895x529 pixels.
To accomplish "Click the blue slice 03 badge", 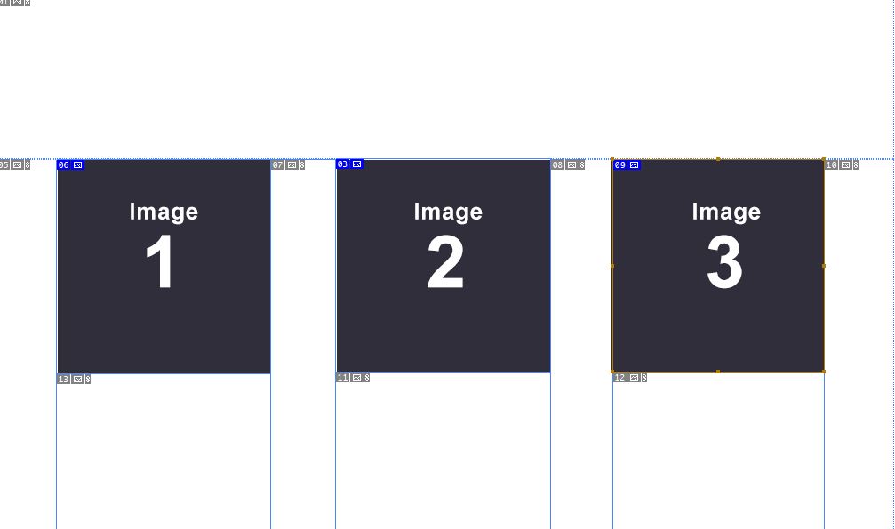I will [x=350, y=164].
